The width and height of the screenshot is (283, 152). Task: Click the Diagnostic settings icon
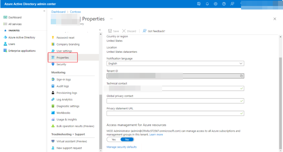click(x=53, y=106)
